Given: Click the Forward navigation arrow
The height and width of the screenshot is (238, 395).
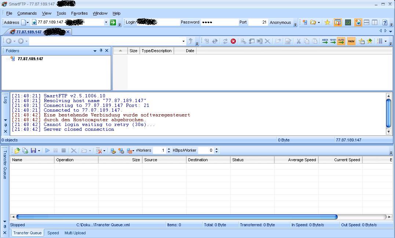Looking at the screenshot, I should point(21,41).
